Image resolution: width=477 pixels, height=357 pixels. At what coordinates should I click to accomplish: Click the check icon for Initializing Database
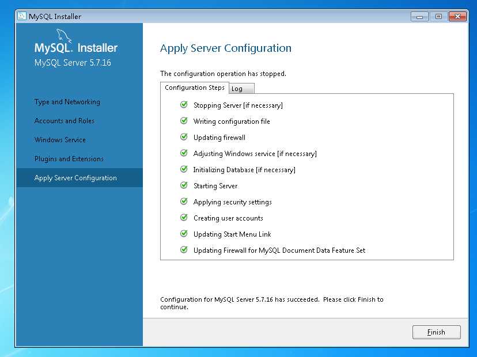[184, 169]
